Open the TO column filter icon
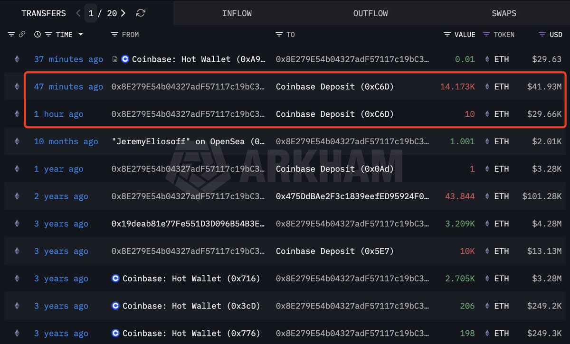 pos(280,34)
